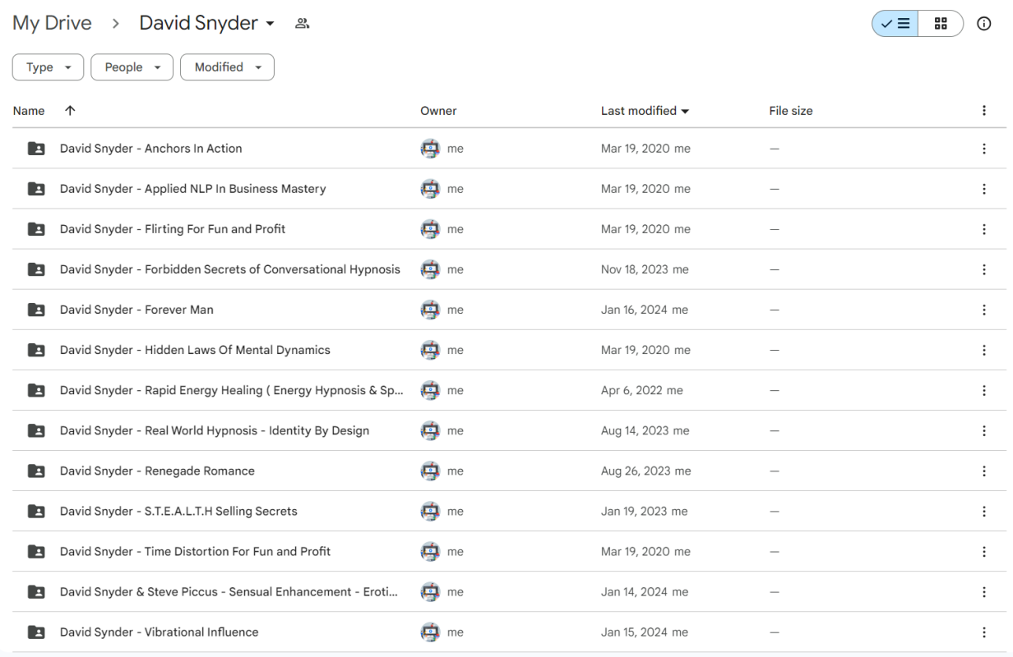Select the list view toggle
1013x657 pixels.
tap(894, 23)
